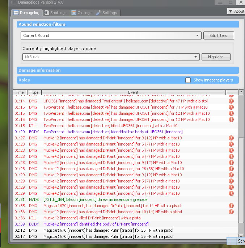245x248 pixels.
Task: Click warning icon on the 10 (14) HP pistol row
Action: (x=231, y=212)
